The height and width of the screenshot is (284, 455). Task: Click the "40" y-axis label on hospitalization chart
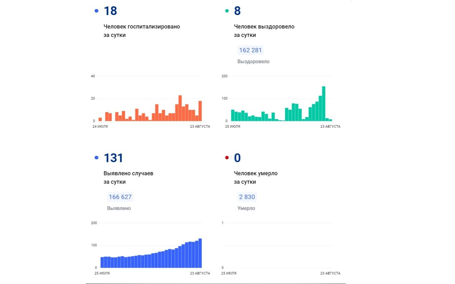pos(93,76)
